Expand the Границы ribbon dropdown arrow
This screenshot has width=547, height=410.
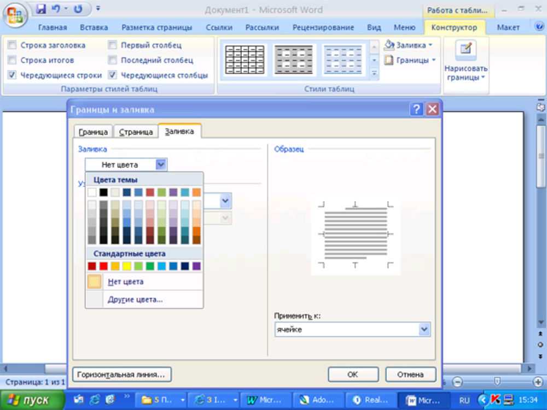[434, 60]
